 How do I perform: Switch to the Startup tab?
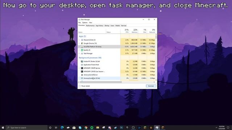coord(107,26)
